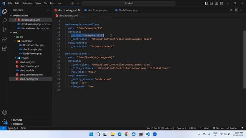Open the Selection menu
Viewport: 246px width, 138px height.
coord(27,3)
